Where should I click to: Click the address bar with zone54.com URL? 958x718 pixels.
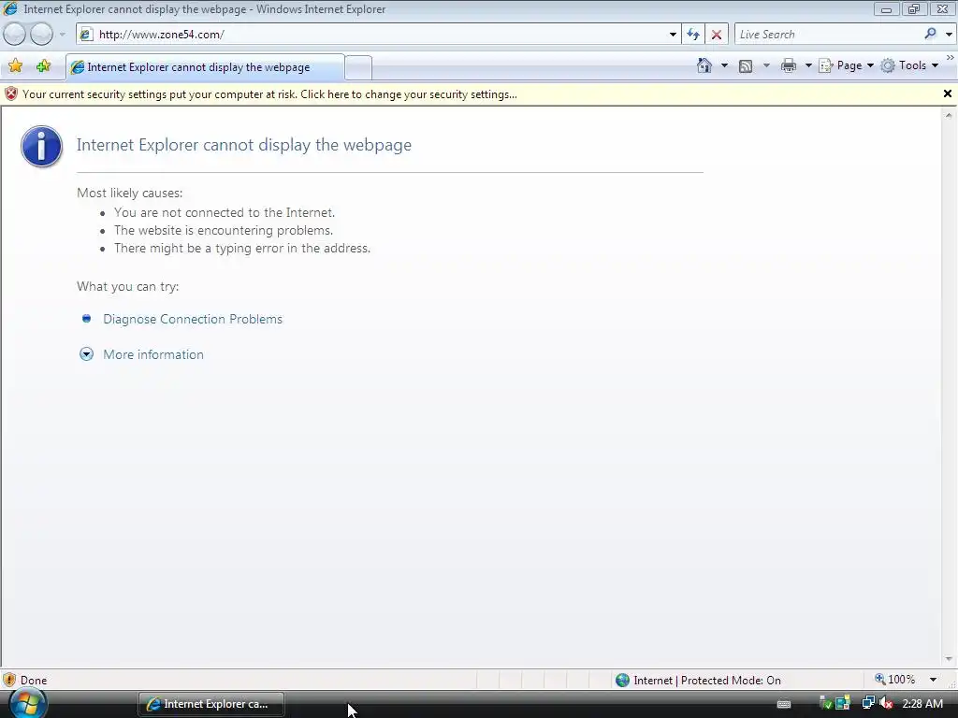[x=379, y=35]
